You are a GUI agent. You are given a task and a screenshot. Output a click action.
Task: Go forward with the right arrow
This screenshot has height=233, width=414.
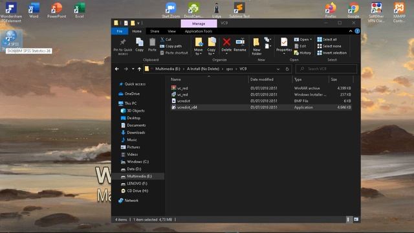(126, 69)
